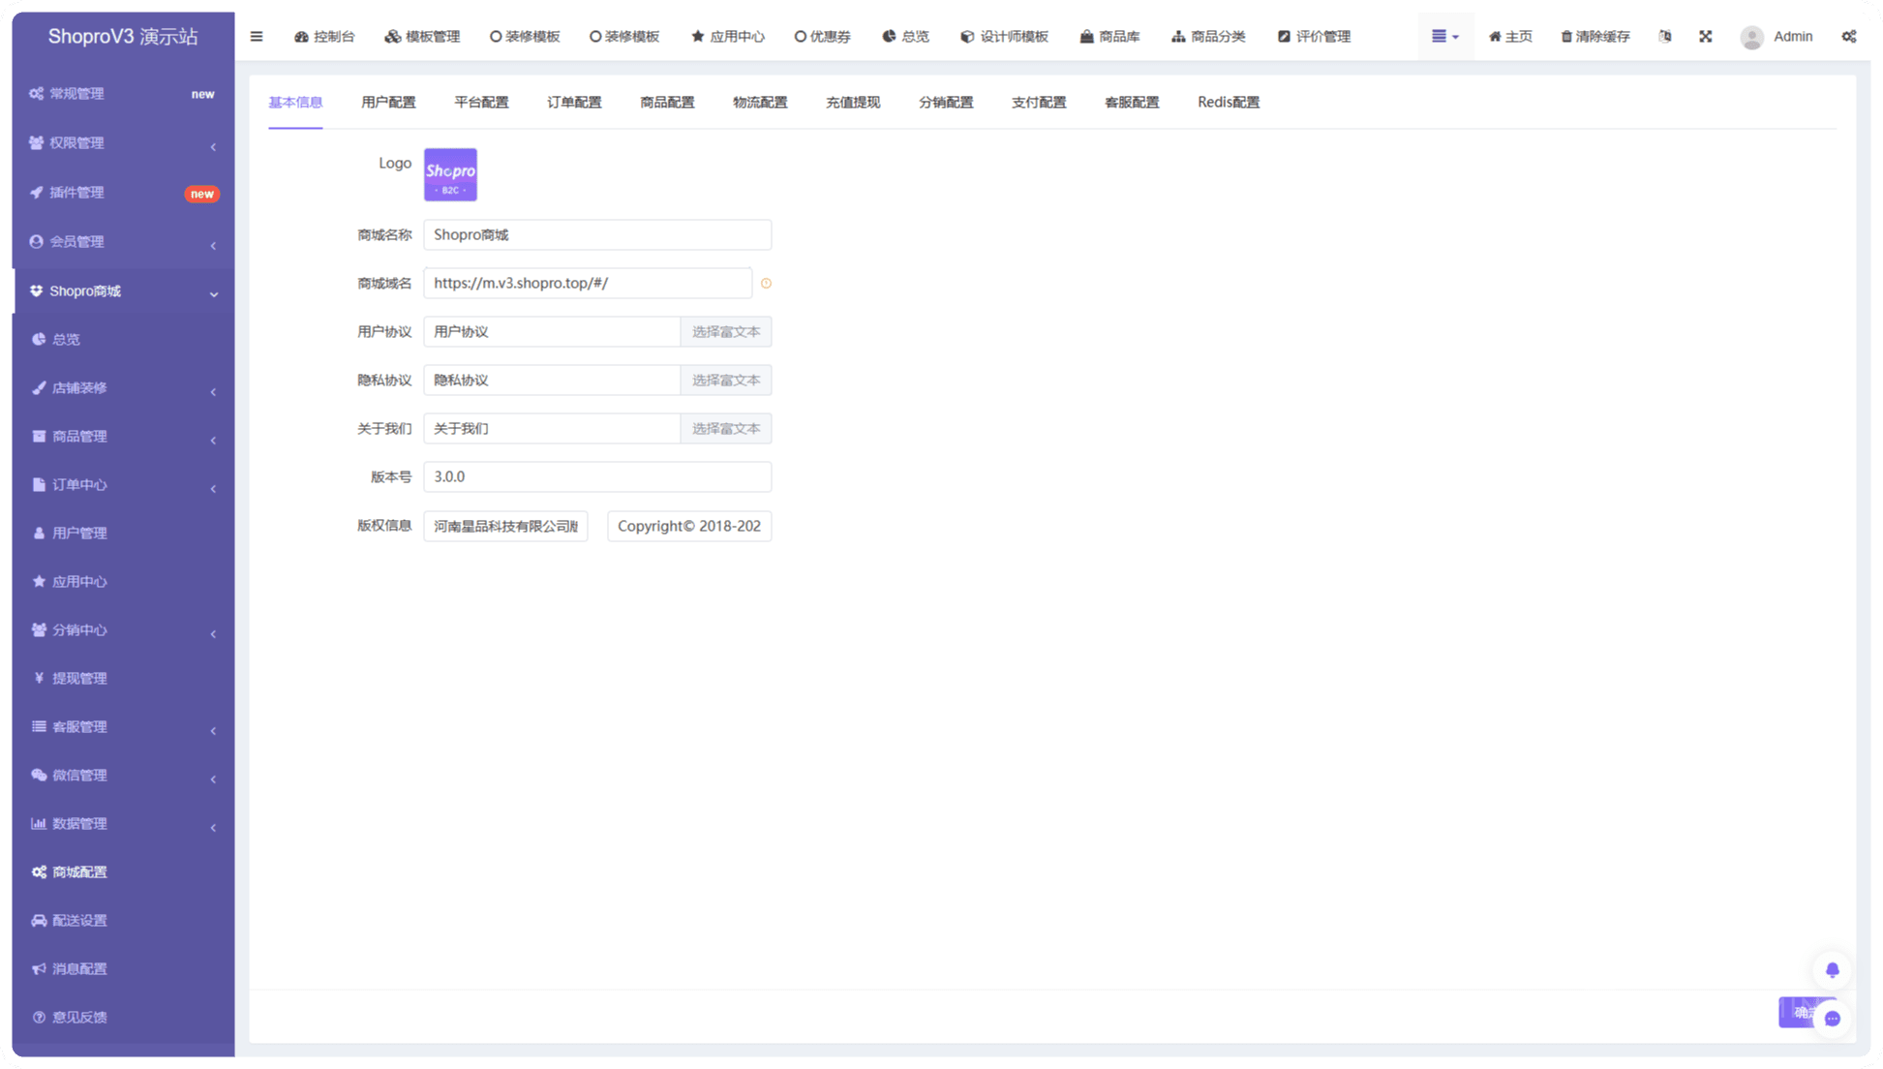Click the language switch icon

pos(1664,37)
